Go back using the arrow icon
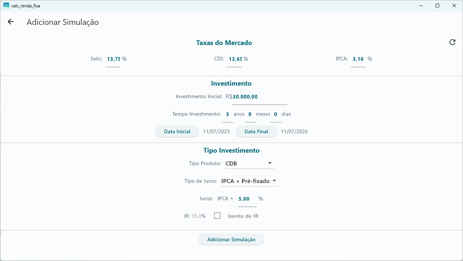Image resolution: width=463 pixels, height=261 pixels. [11, 22]
